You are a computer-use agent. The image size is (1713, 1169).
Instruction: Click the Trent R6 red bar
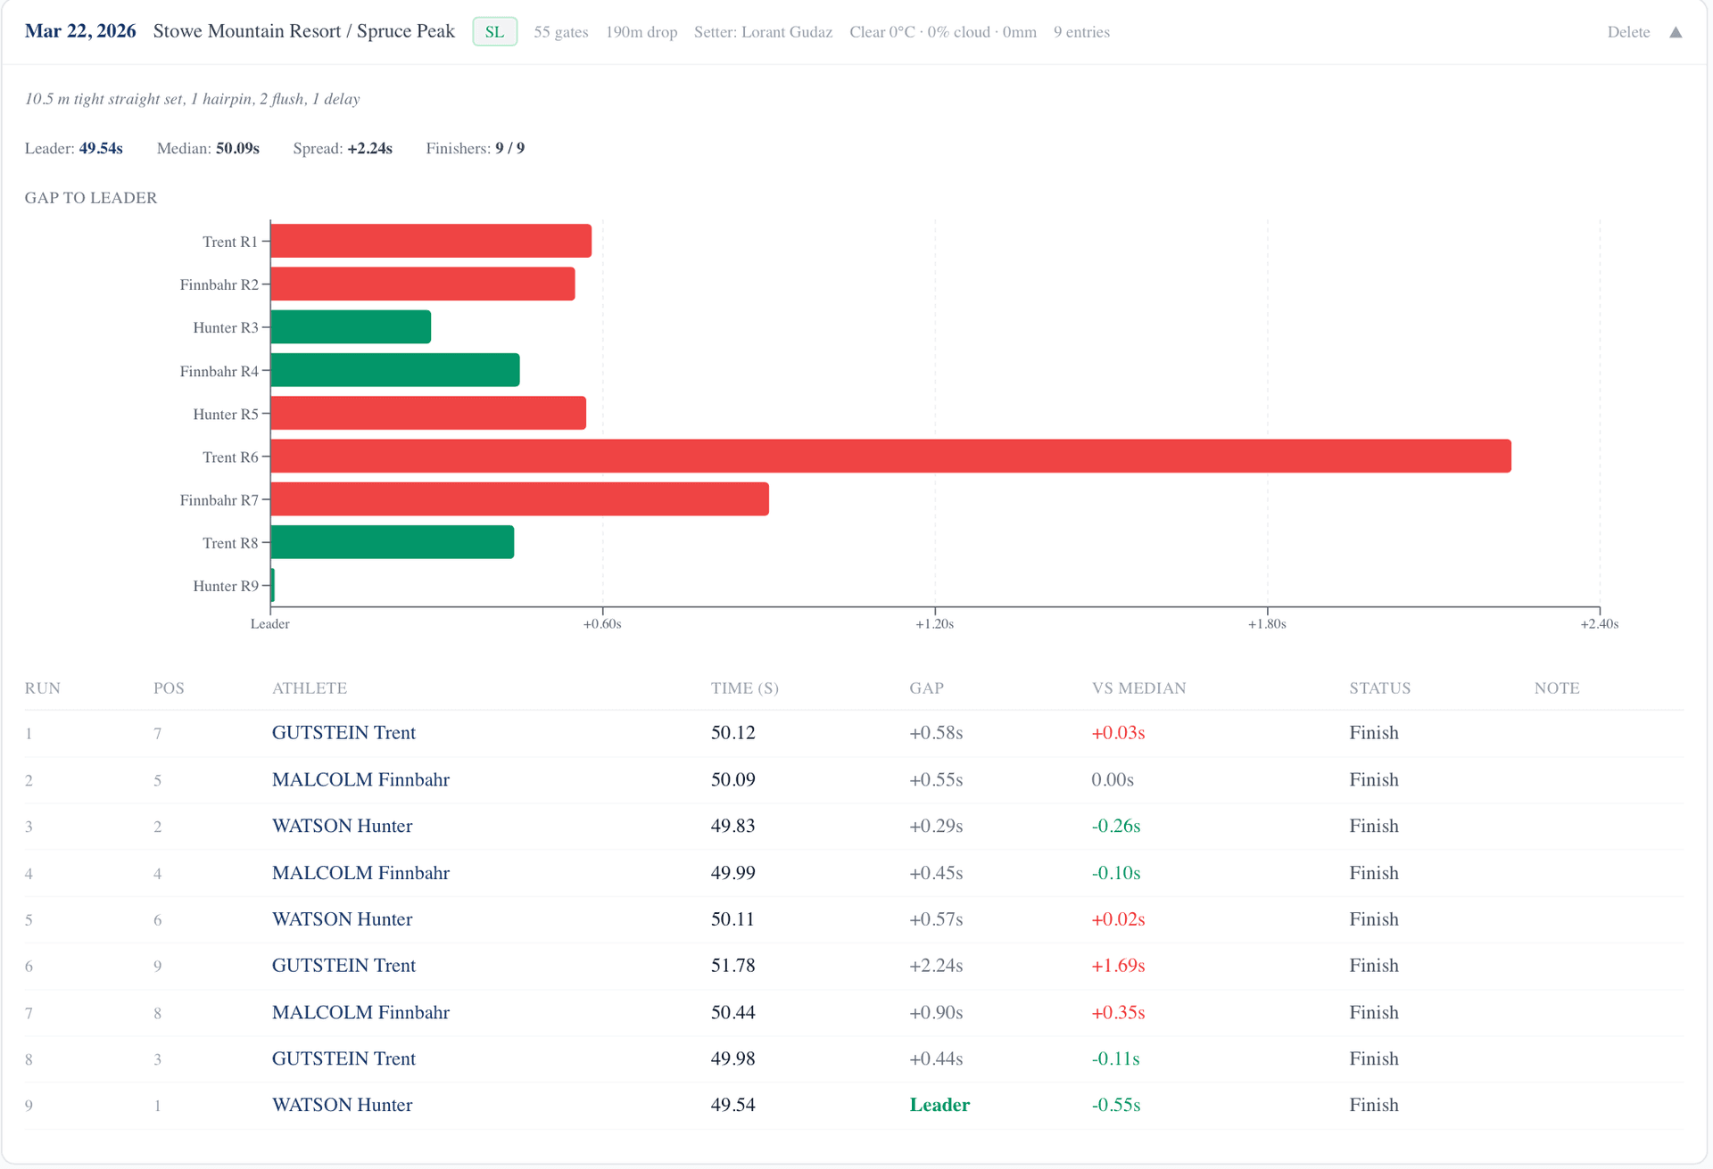point(890,457)
